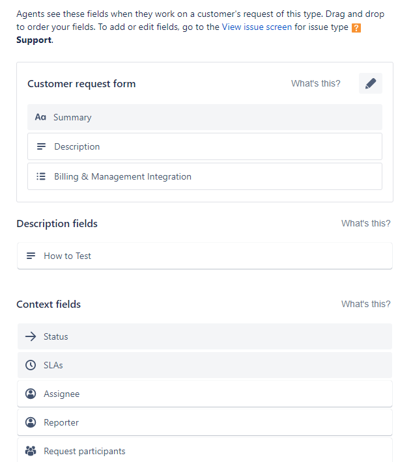Click the Reporter person icon
This screenshot has height=462, width=398.
(31, 422)
